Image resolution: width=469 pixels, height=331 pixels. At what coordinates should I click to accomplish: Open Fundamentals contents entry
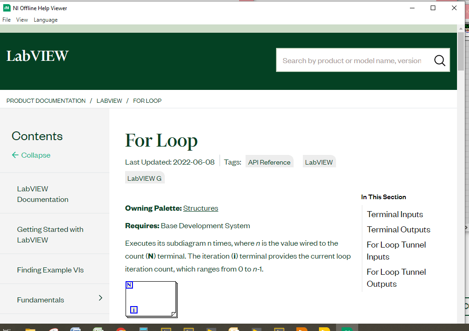pos(40,300)
